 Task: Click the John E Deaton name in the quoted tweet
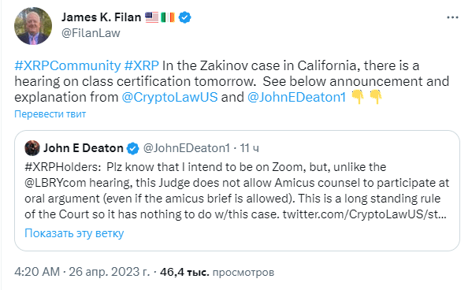84,148
